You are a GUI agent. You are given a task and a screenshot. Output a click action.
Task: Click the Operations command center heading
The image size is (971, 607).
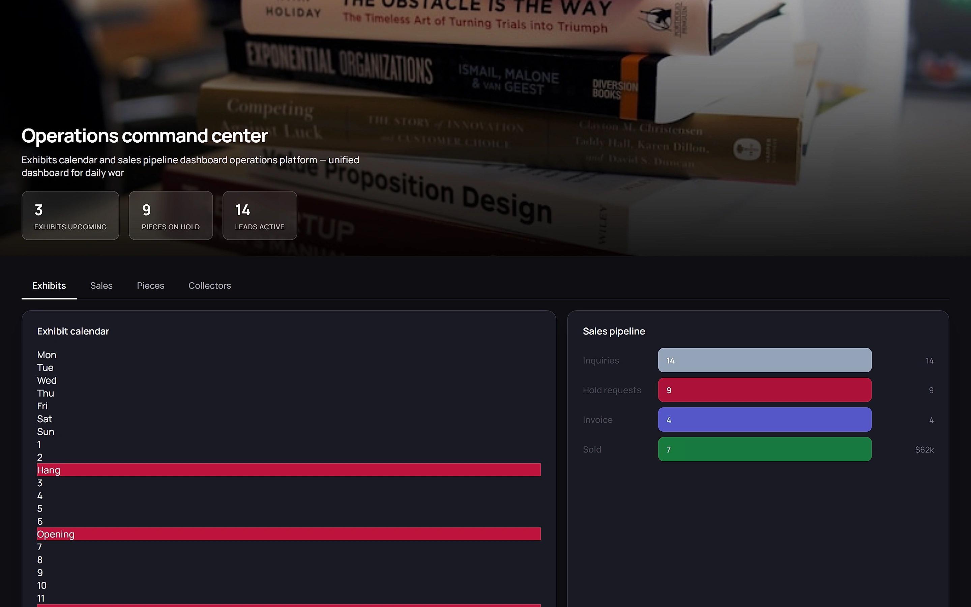[144, 136]
